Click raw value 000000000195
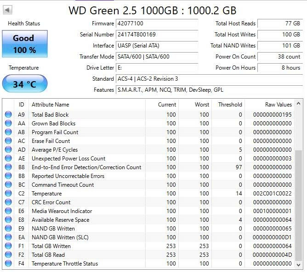The width and height of the screenshot is (307, 272). point(273,115)
